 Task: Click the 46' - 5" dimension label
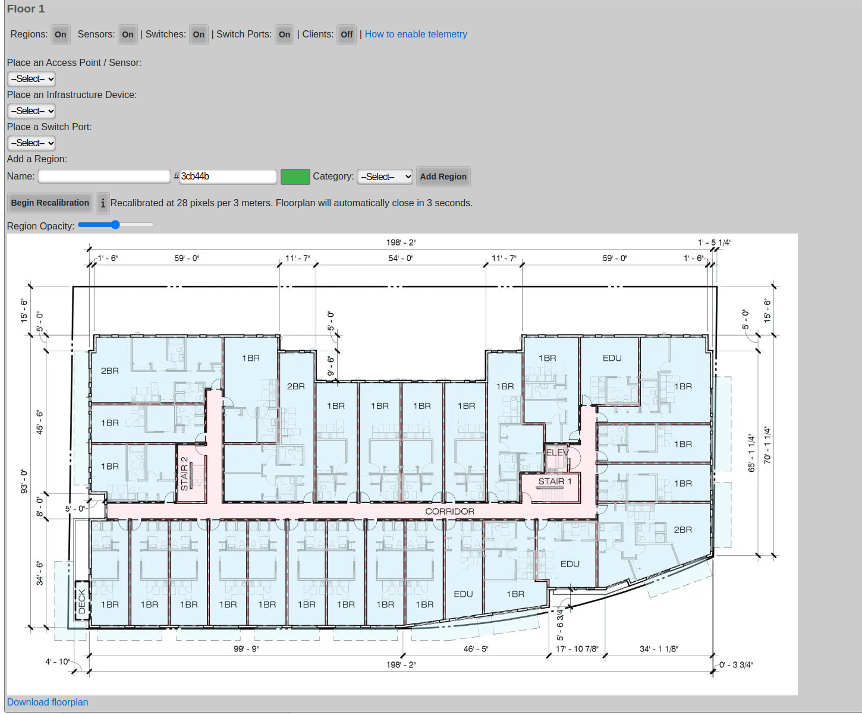(x=476, y=649)
